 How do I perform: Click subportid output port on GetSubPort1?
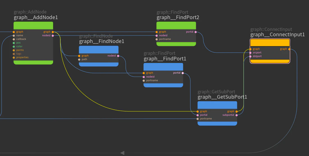[237, 115]
